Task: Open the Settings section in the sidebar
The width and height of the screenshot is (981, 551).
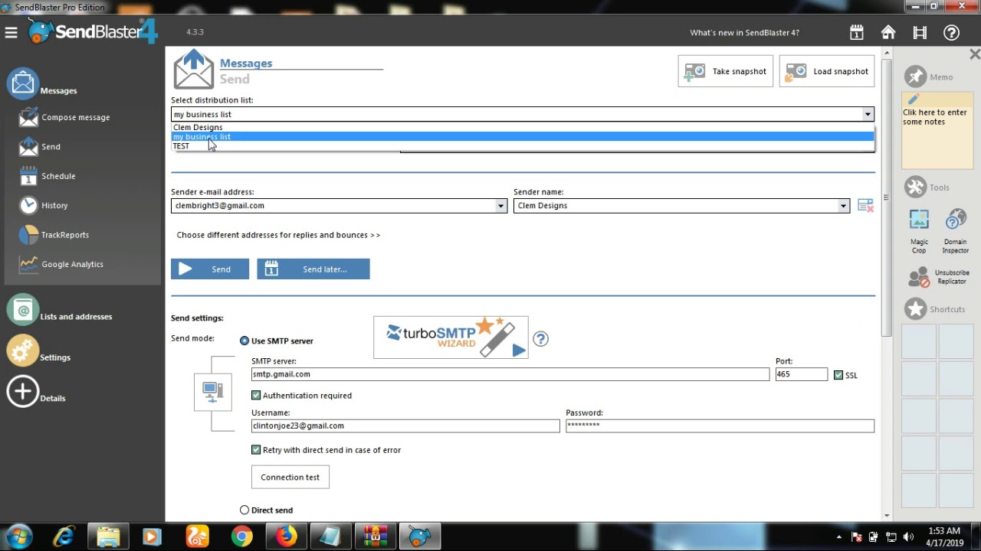Action: coord(39,352)
